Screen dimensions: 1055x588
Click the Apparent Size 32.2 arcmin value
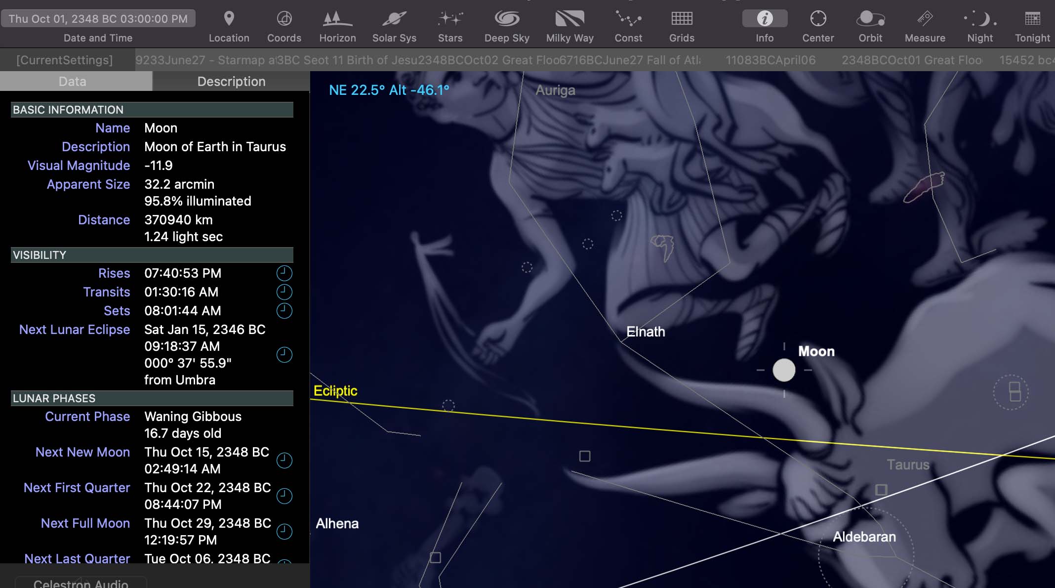click(x=179, y=184)
